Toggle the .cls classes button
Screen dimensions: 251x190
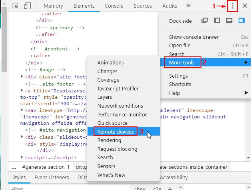click(x=157, y=188)
